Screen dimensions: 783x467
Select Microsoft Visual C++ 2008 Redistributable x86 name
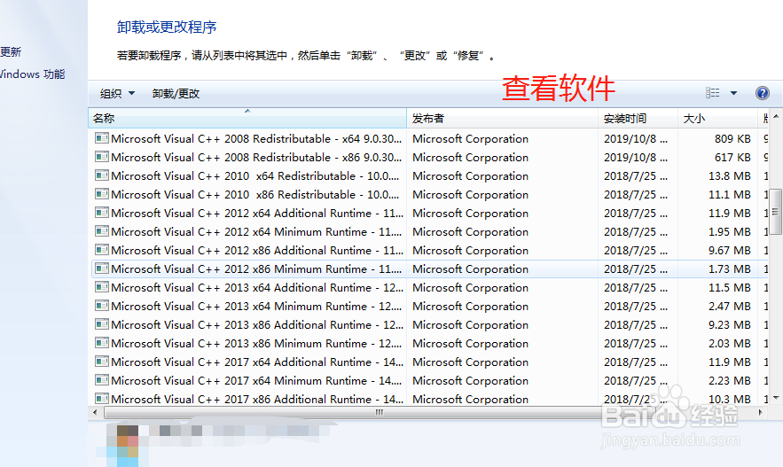pyautogui.click(x=256, y=157)
